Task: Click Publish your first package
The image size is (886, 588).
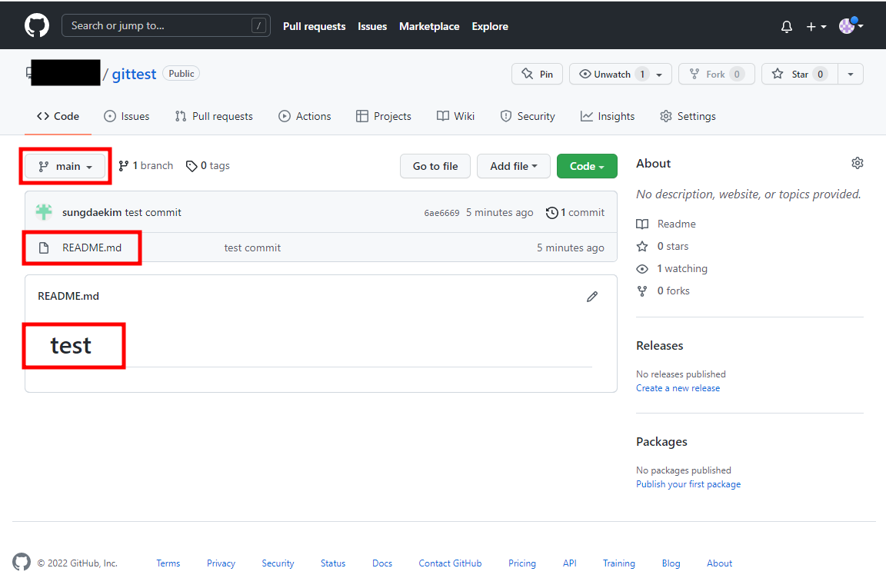Action: (x=688, y=484)
